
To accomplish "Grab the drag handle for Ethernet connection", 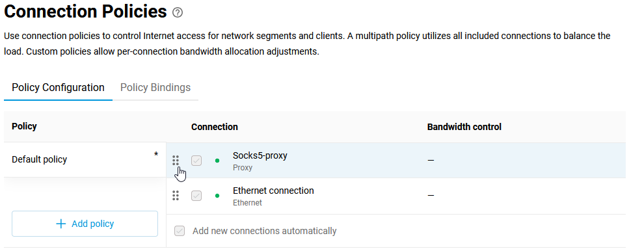I will click(x=176, y=196).
